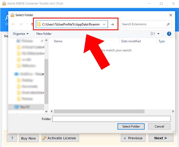Click the highlighted item at navigation pane bottom
This screenshot has height=147, width=179.
point(26,107)
